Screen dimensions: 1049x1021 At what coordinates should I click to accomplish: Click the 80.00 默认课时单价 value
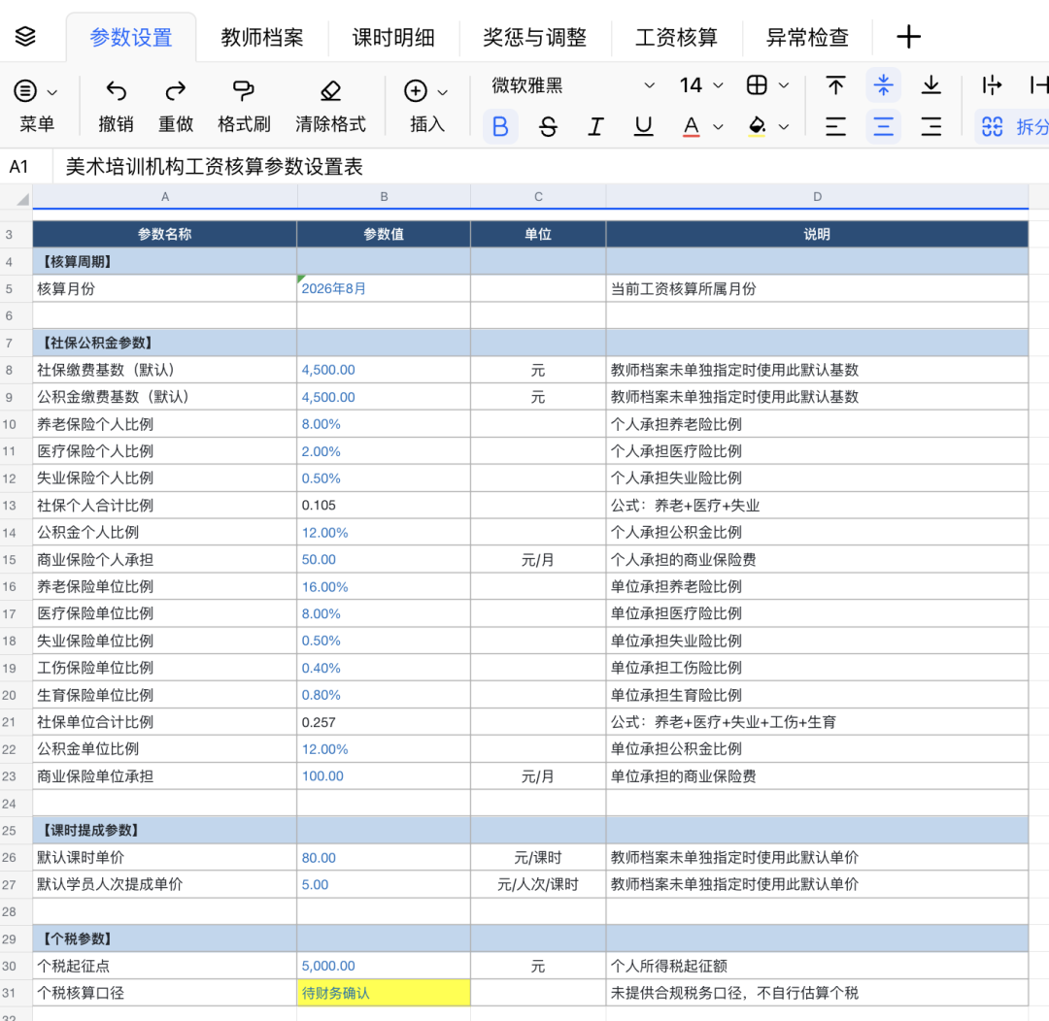point(384,857)
